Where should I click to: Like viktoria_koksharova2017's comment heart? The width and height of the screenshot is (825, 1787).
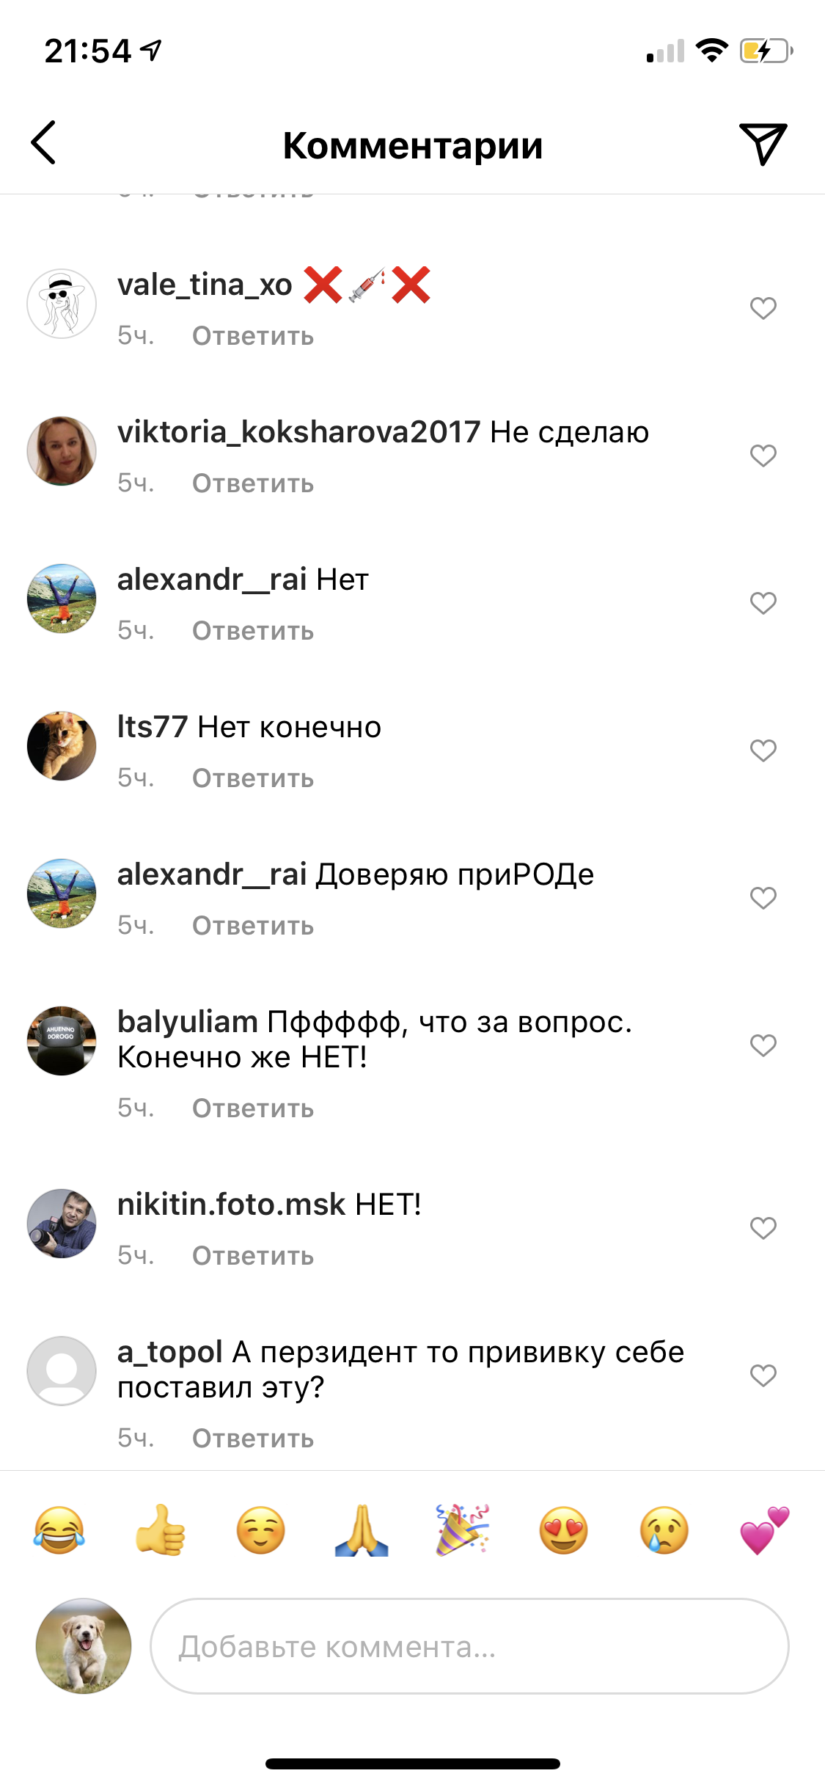coord(763,456)
